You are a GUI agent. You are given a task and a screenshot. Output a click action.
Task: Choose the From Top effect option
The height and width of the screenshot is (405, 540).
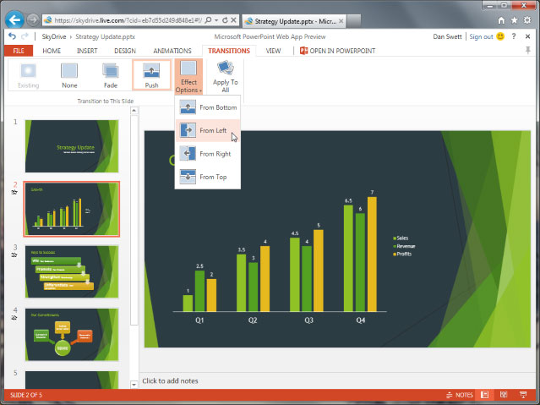(x=208, y=177)
